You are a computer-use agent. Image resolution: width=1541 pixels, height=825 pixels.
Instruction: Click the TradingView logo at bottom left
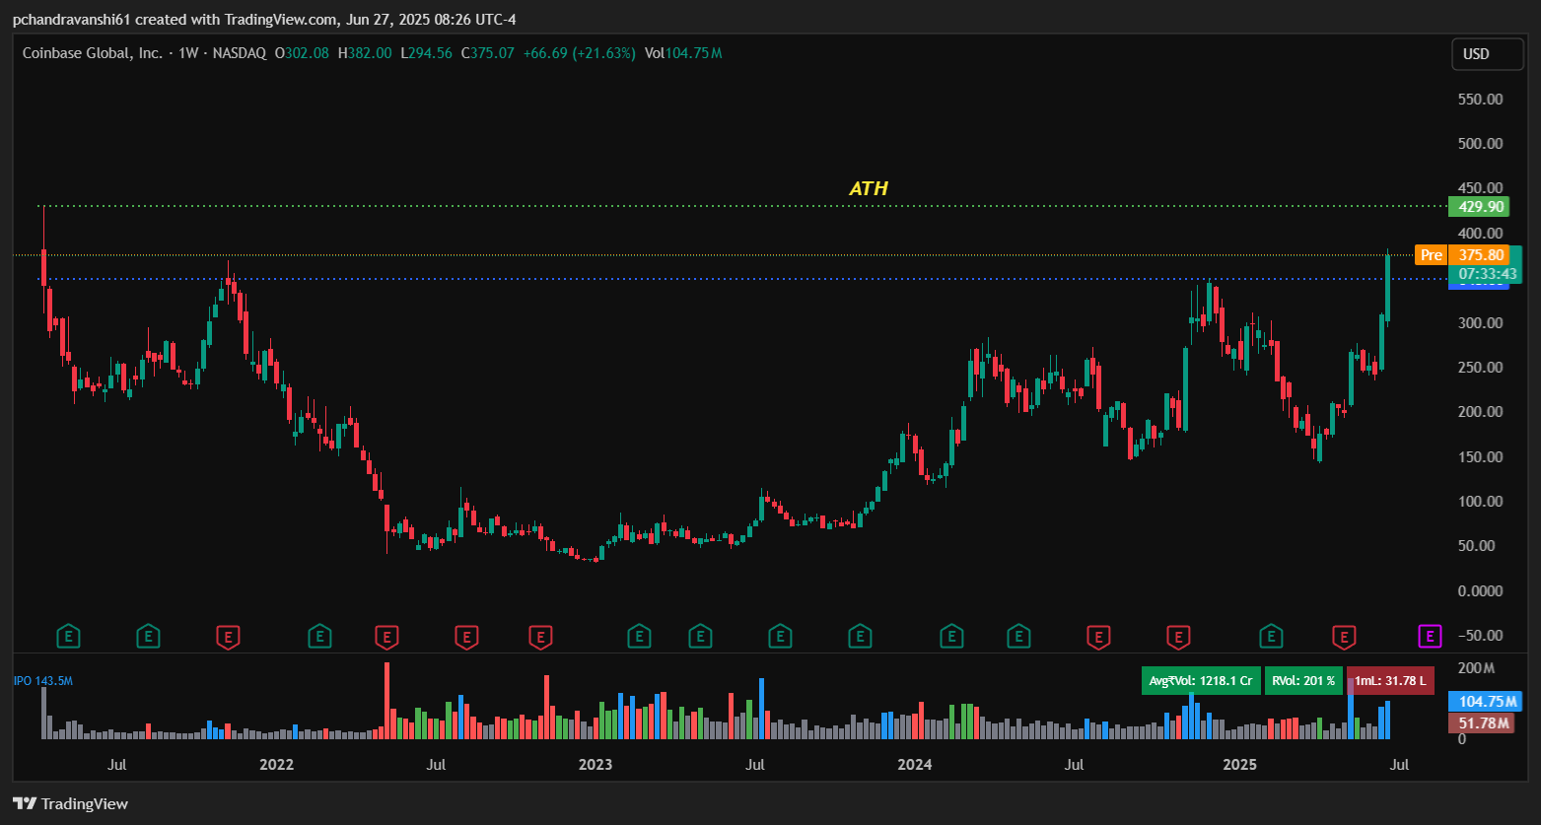tap(71, 803)
